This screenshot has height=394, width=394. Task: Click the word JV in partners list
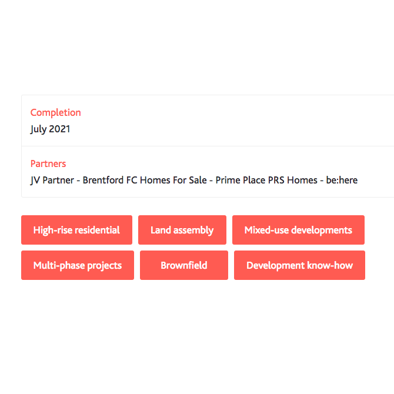pos(36,180)
